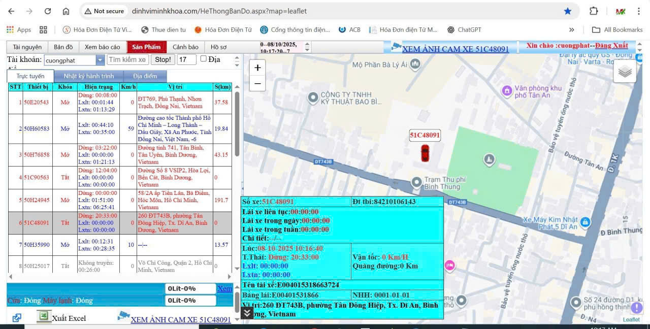Switch to the Nhật ký hành trình tab
This screenshot has height=329, width=650.
(x=88, y=76)
